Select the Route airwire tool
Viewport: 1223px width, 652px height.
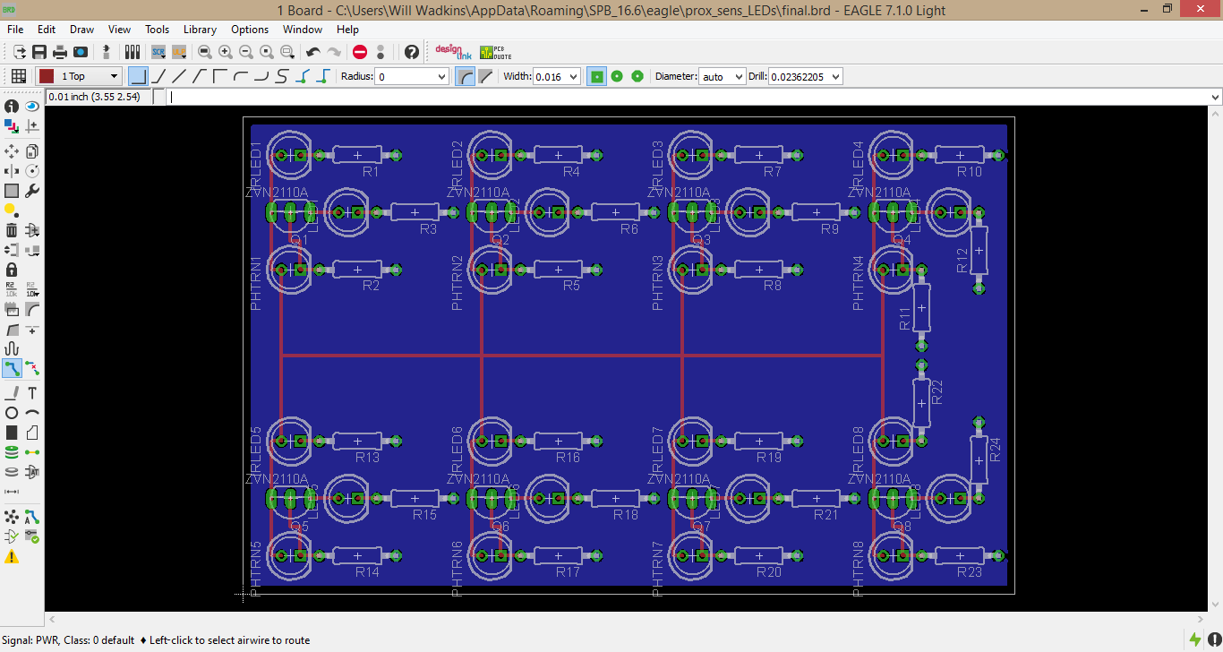coord(12,367)
